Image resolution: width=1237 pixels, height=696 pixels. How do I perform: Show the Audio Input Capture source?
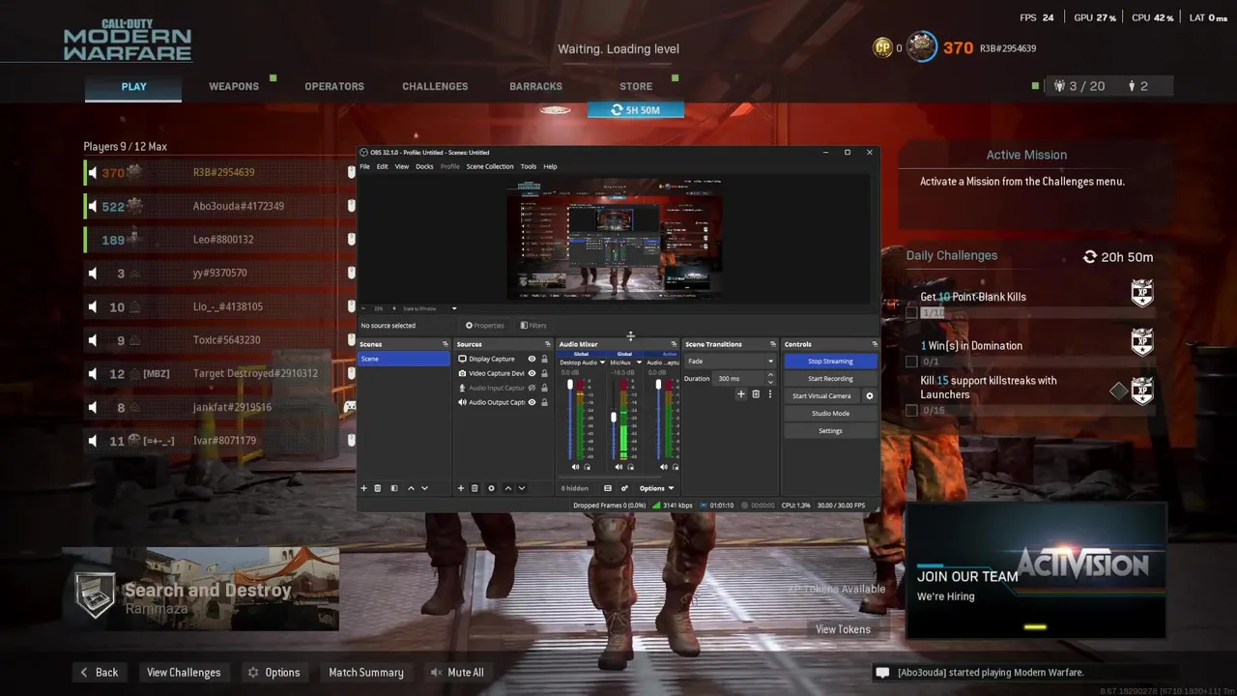(x=532, y=388)
